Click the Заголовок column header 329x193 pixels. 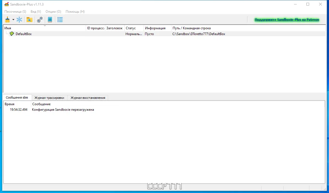tap(114, 28)
